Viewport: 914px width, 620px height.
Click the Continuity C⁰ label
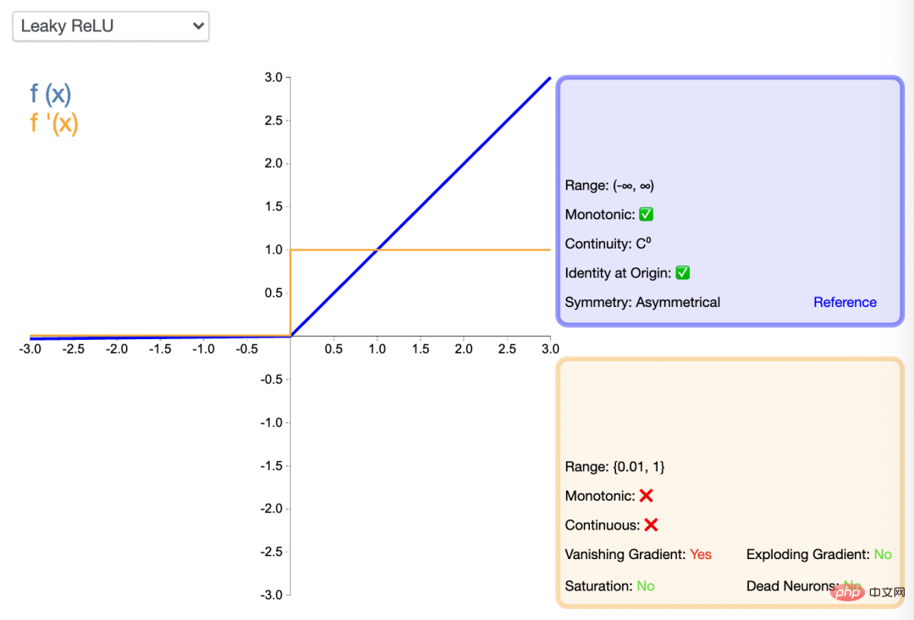pos(608,243)
